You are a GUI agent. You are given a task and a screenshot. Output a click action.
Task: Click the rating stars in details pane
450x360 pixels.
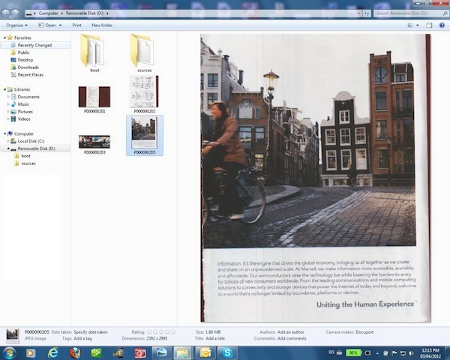161,331
